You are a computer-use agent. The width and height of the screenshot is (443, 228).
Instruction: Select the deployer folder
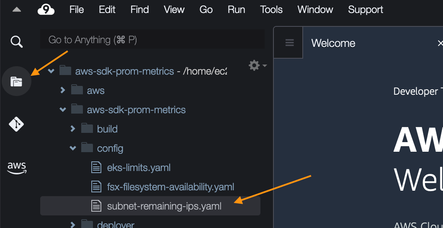click(x=116, y=225)
